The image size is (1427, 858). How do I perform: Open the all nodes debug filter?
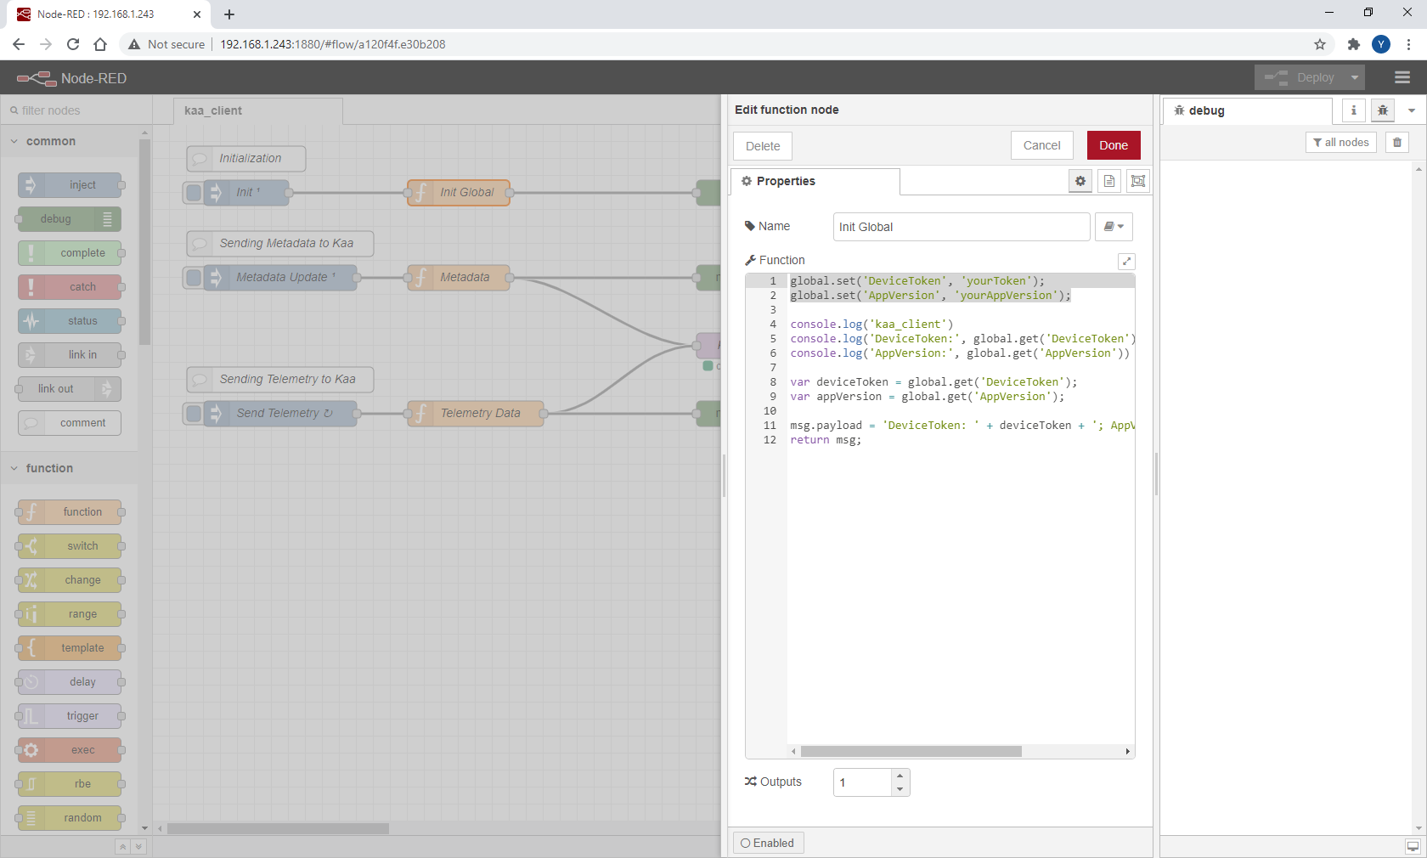1341,143
